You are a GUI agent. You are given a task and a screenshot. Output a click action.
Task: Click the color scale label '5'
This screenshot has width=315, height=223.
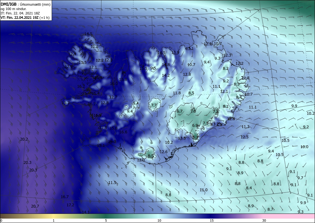pyautogui.click(x=106, y=220)
